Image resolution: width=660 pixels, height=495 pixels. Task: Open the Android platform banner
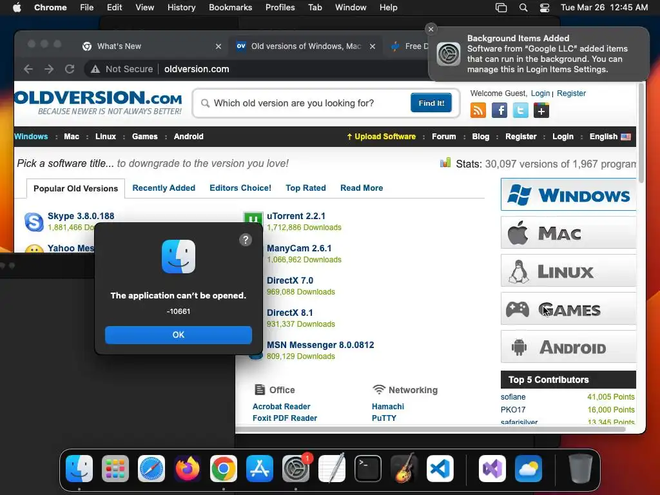click(568, 347)
